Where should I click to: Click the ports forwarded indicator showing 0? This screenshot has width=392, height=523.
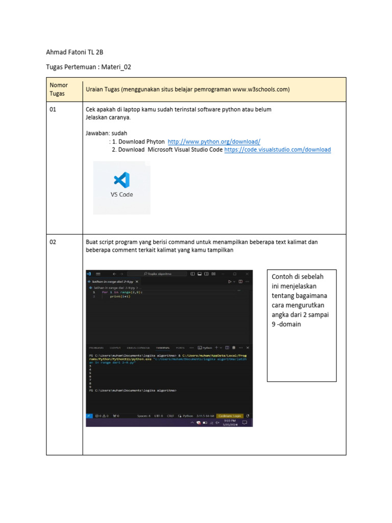click(116, 416)
